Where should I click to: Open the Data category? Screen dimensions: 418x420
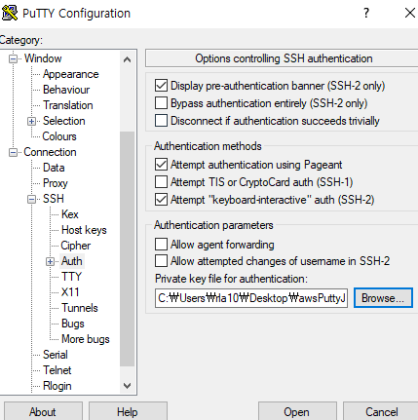(54, 168)
